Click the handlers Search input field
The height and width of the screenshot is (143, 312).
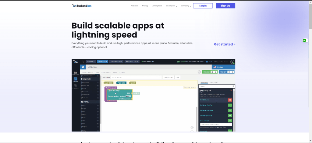[x=217, y=86]
